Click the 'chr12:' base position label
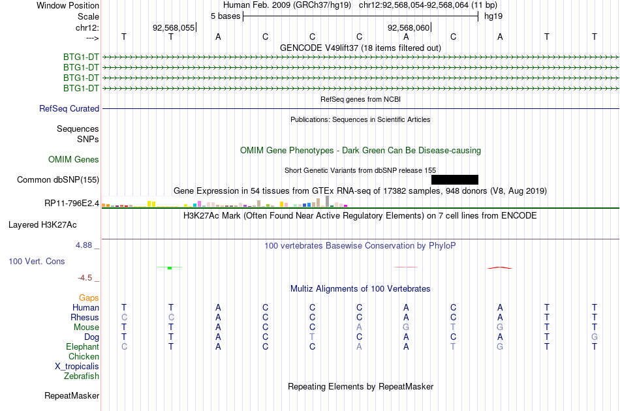 coord(87,27)
